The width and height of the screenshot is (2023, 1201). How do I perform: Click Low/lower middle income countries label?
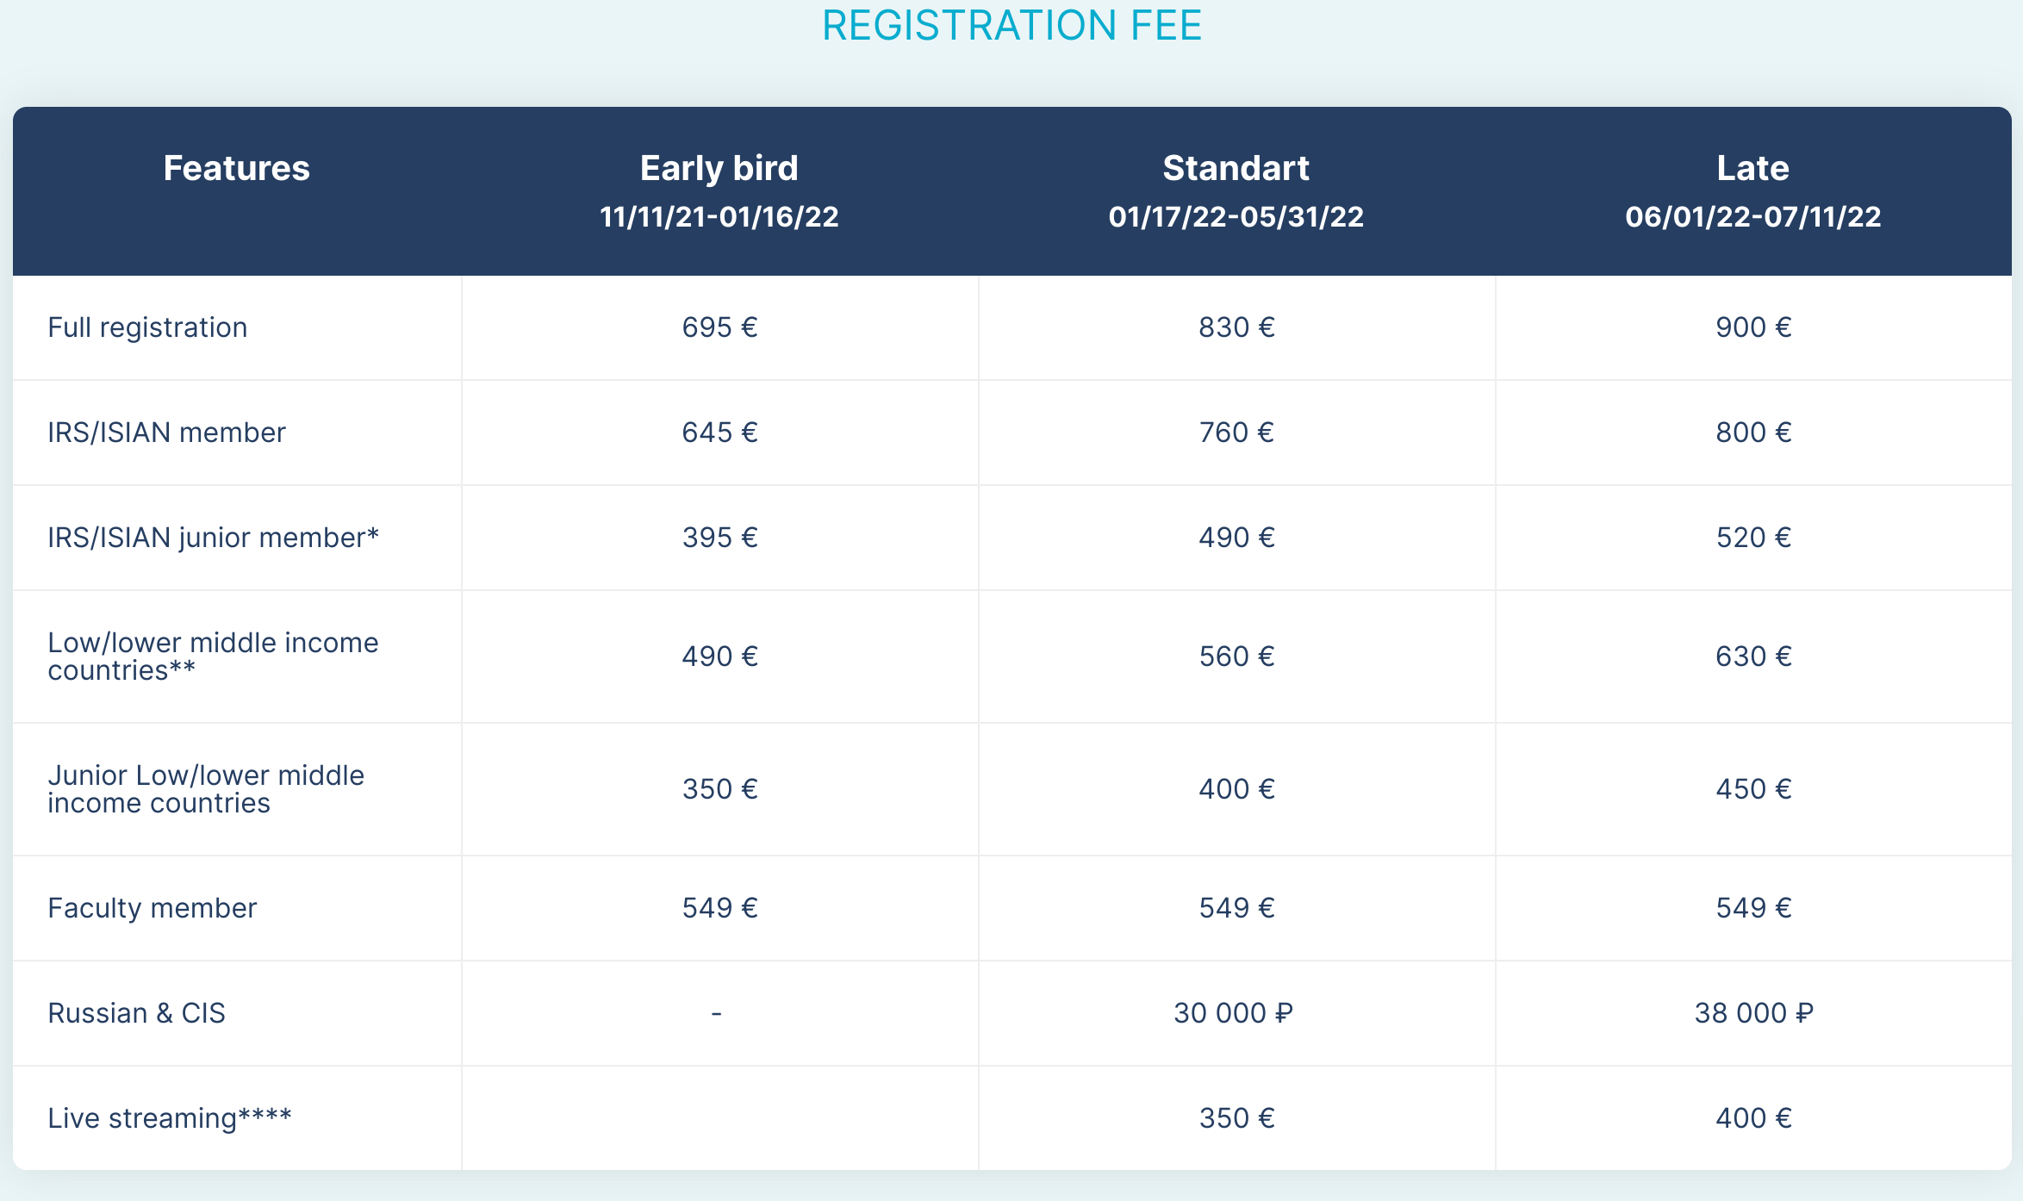(213, 657)
